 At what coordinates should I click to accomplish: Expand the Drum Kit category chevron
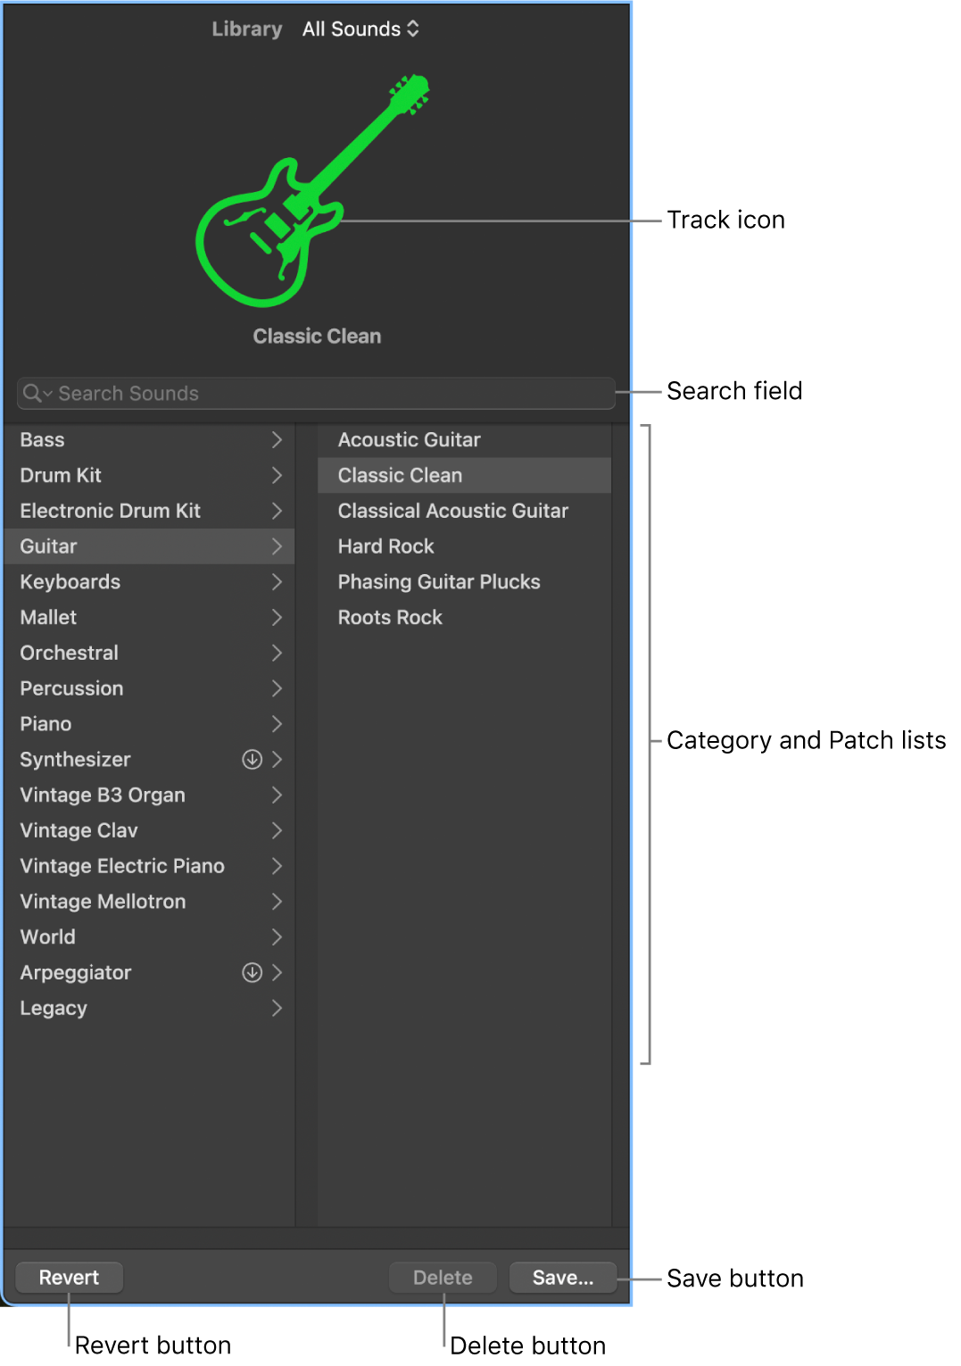coord(278,475)
